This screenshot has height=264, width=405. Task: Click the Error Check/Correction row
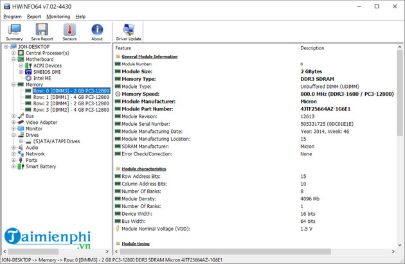coord(255,154)
